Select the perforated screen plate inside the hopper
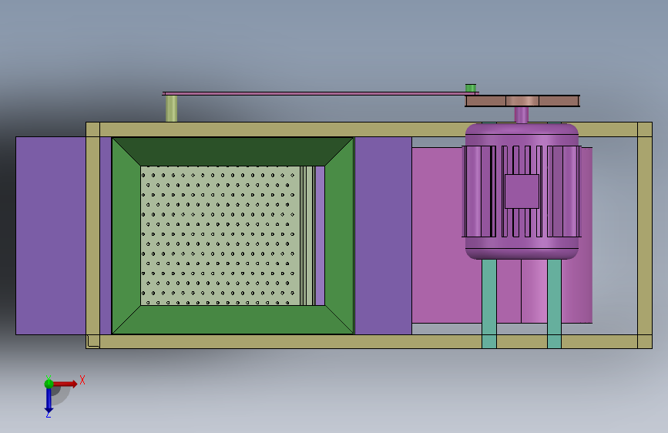 click(220, 236)
